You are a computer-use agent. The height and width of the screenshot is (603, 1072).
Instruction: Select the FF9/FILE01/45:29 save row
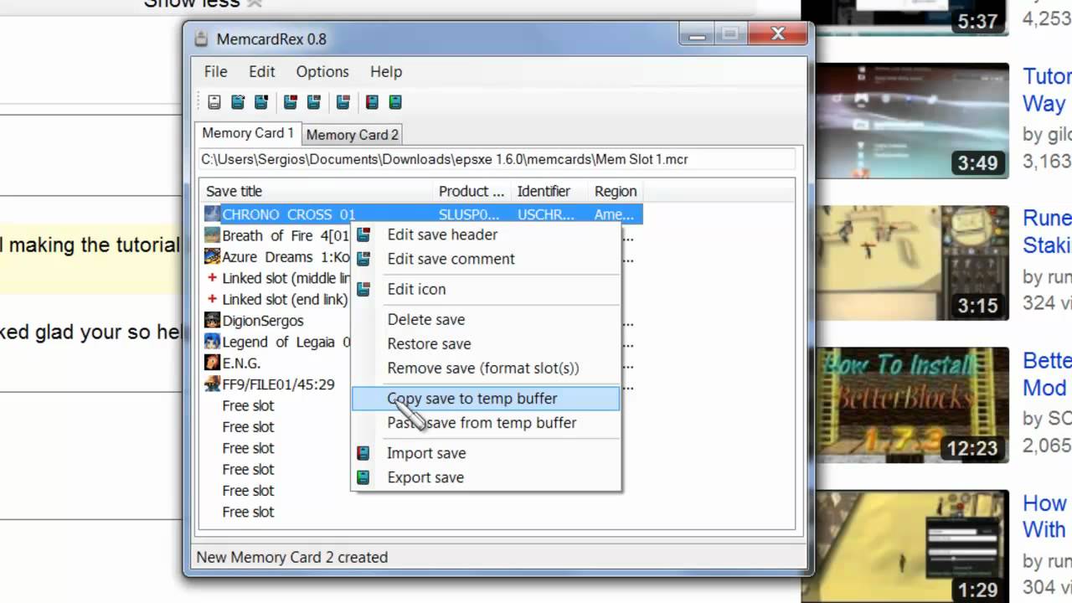[x=277, y=384]
